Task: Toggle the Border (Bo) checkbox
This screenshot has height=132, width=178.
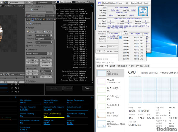Action: tap(27, 77)
